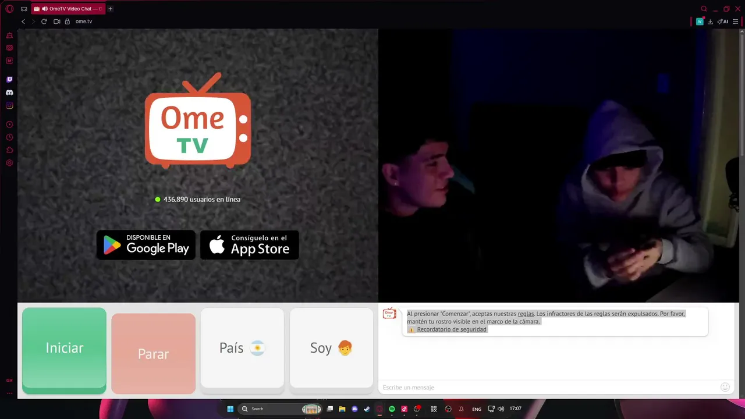
Task: Go forward to the next page
Action: tap(33, 22)
